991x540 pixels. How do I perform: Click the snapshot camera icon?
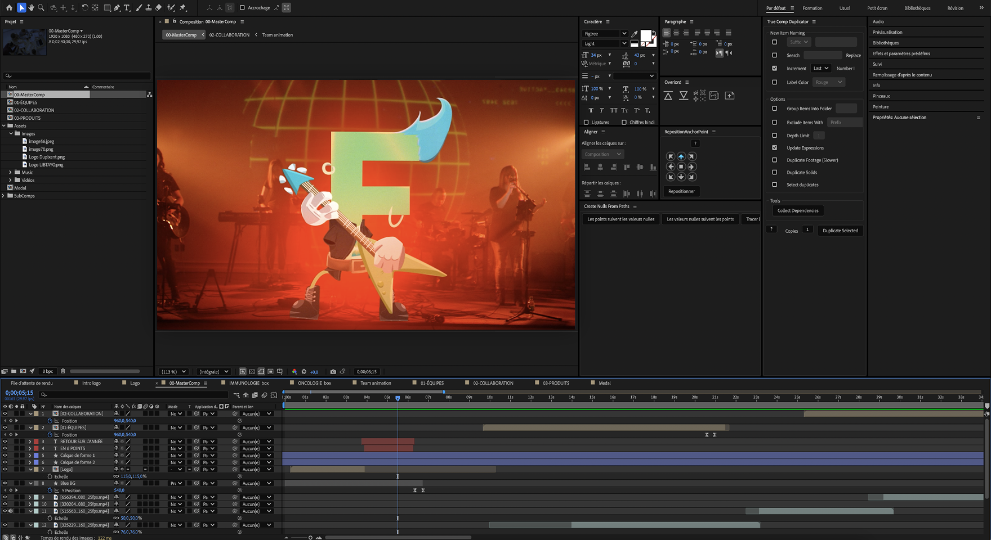tap(333, 372)
